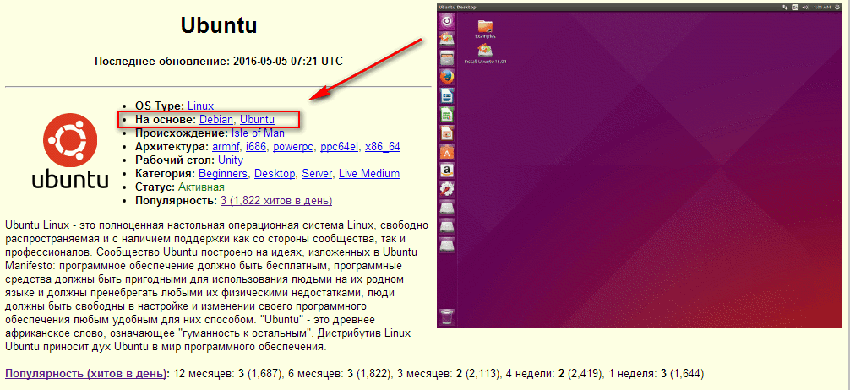Screen dimensions: 850x390
Task: Launch LibreOffice Writer from the dock
Action: pyautogui.click(x=447, y=96)
